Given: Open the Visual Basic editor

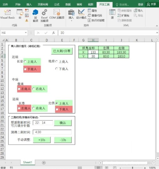Looking at the screenshot, I should coord(8,14).
